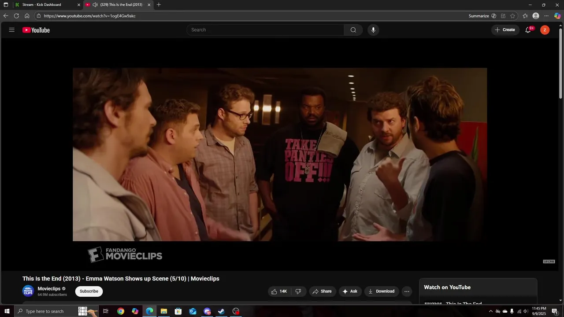The image size is (564, 317).
Task: Click the video's Subscribe watermark
Action: click(x=549, y=262)
